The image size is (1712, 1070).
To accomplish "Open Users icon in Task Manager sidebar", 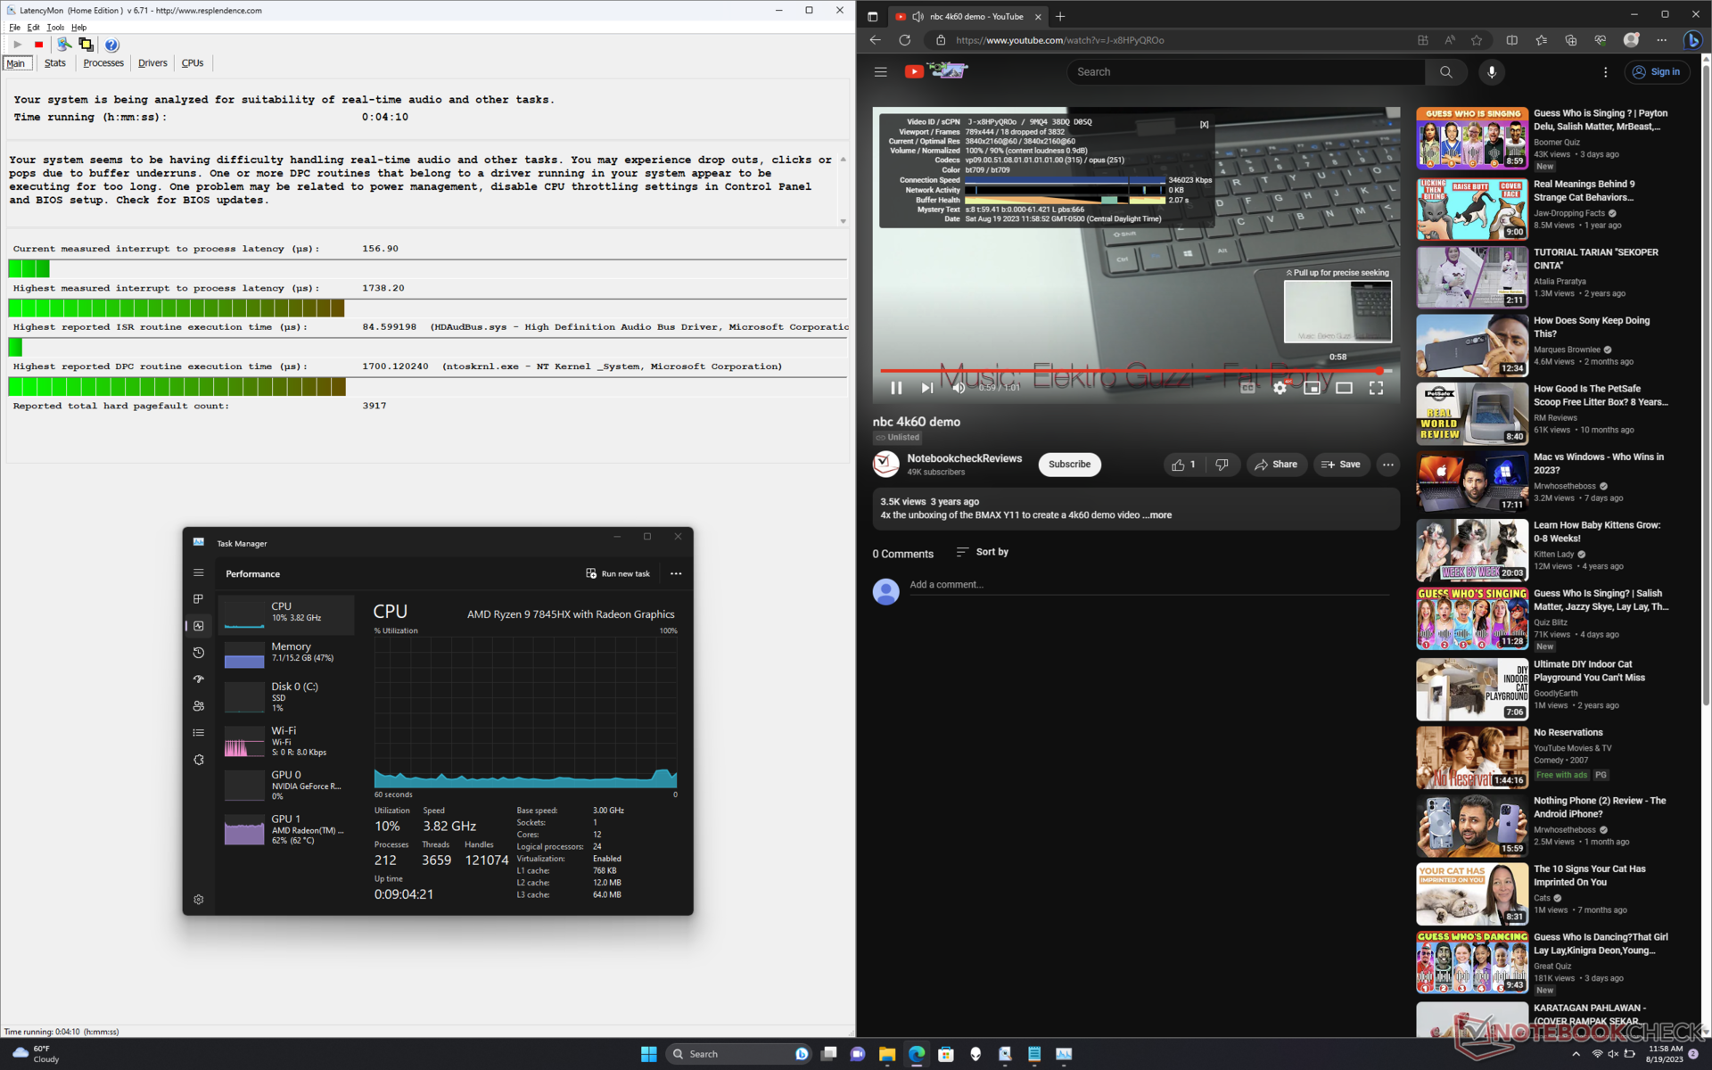I will (x=199, y=706).
